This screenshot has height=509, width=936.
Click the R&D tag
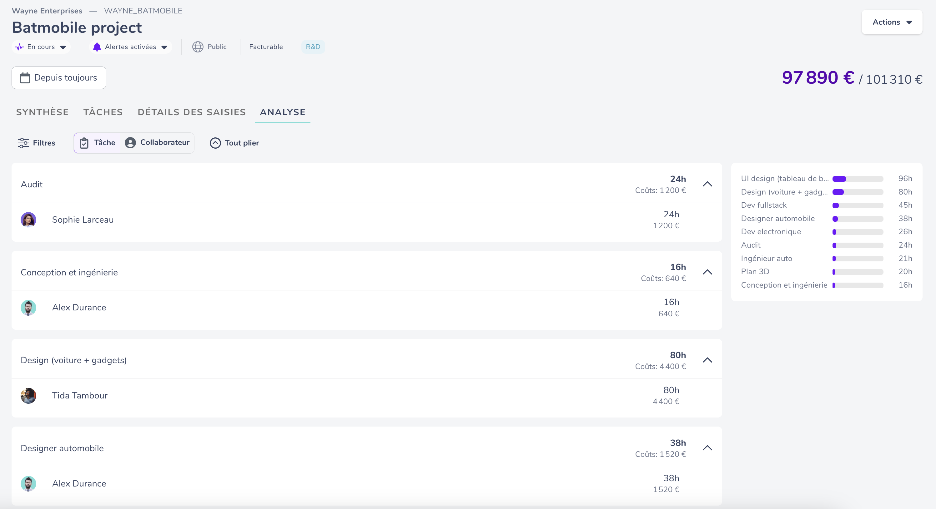[x=313, y=47]
